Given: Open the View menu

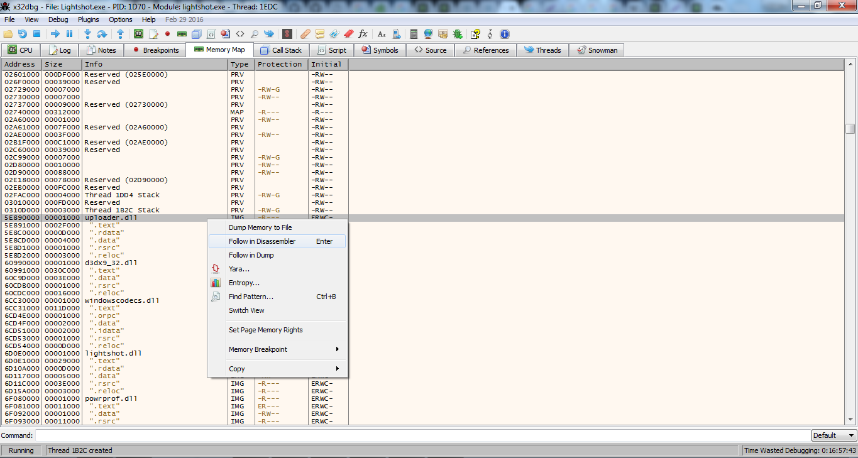Looking at the screenshot, I should point(31,19).
